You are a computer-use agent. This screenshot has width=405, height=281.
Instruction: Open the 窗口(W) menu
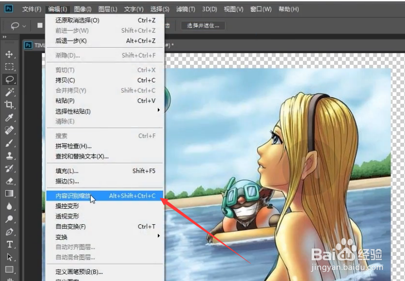tap(261, 9)
